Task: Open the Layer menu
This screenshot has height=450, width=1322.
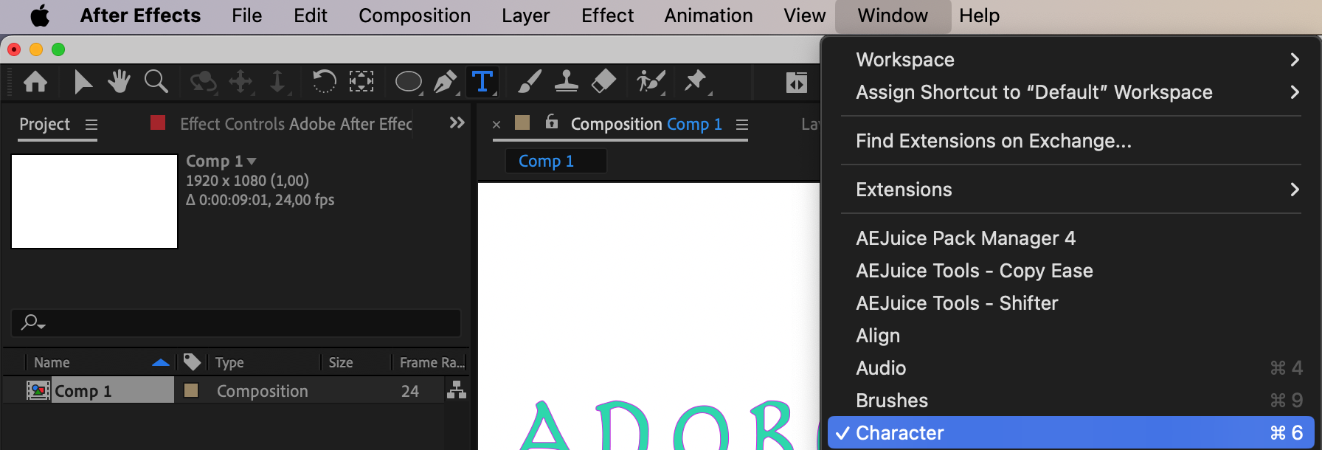Action: (x=526, y=15)
